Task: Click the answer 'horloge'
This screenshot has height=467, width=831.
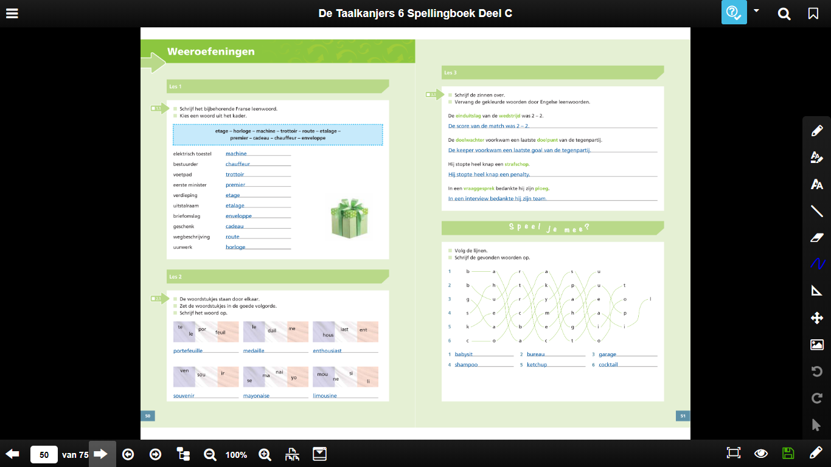Action: click(235, 247)
